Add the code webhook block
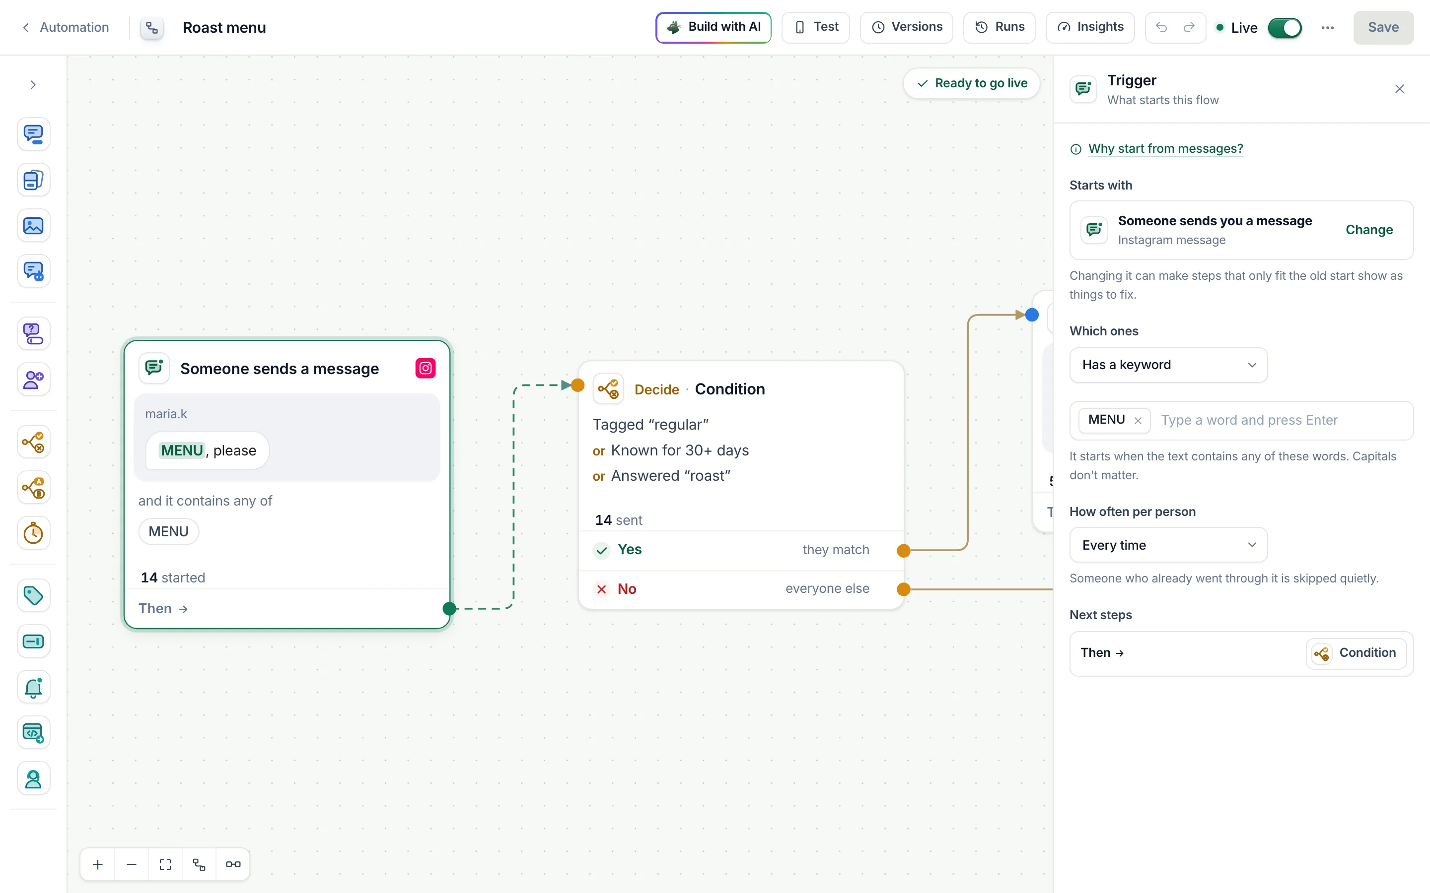Viewport: 1430px width, 893px height. pyautogui.click(x=33, y=733)
